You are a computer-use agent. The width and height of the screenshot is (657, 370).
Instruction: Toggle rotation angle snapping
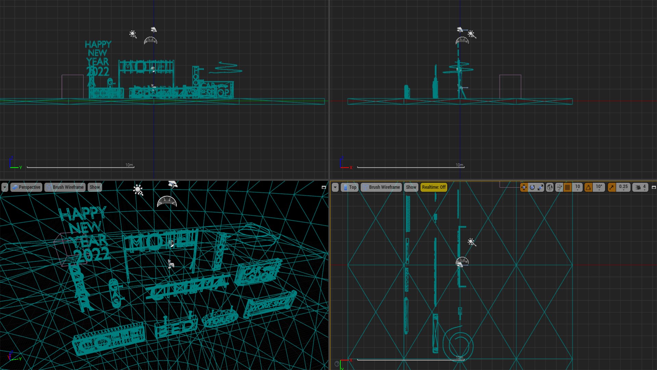click(x=588, y=187)
